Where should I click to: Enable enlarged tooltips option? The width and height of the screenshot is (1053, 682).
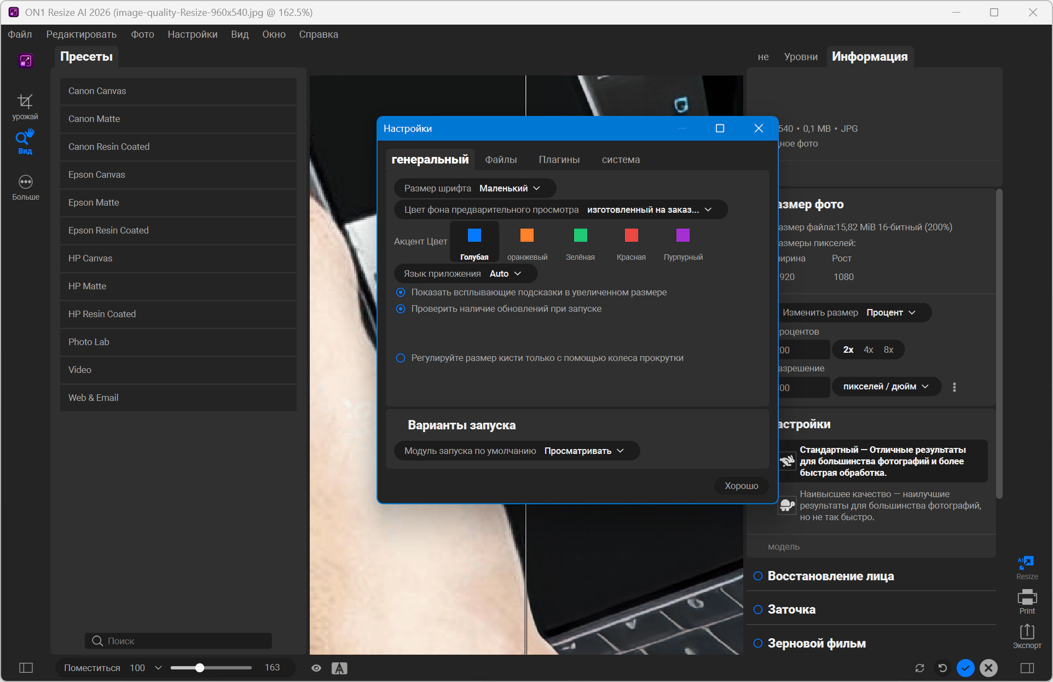pos(401,293)
